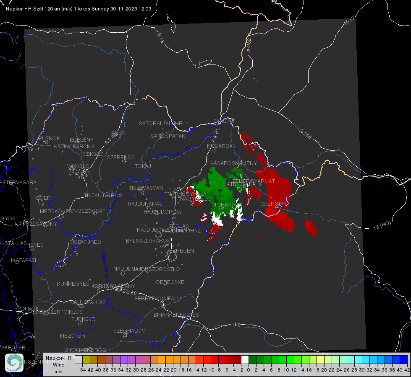Screen dimensions: 411x377
Task: Click the HAJDÚDOROG label
Action: [162, 212]
